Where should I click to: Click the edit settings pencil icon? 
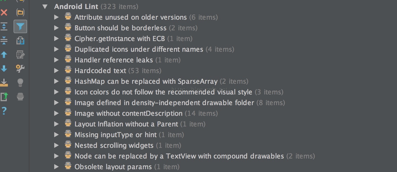click(x=20, y=55)
